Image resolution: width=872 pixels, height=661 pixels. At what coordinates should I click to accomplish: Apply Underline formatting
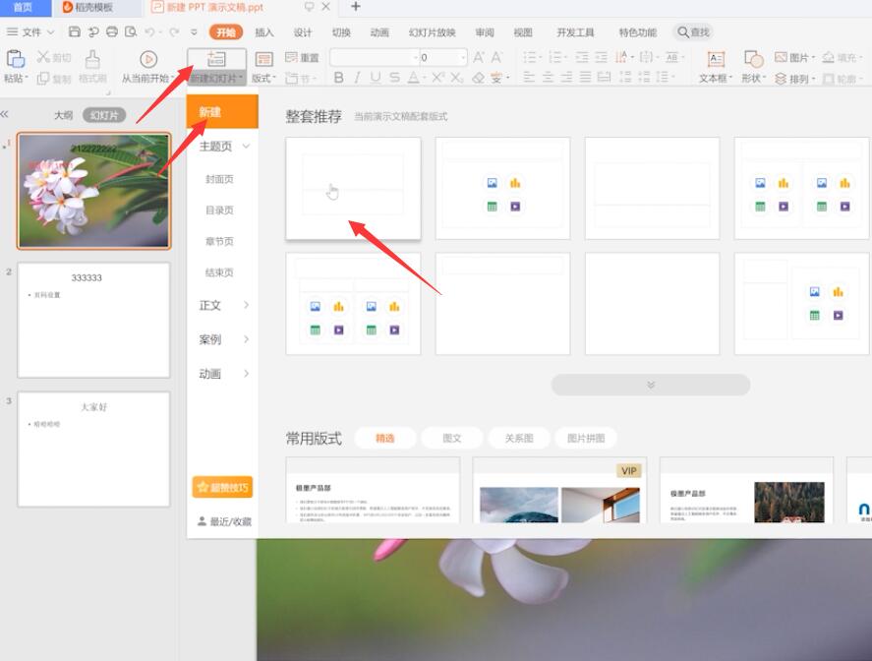376,78
